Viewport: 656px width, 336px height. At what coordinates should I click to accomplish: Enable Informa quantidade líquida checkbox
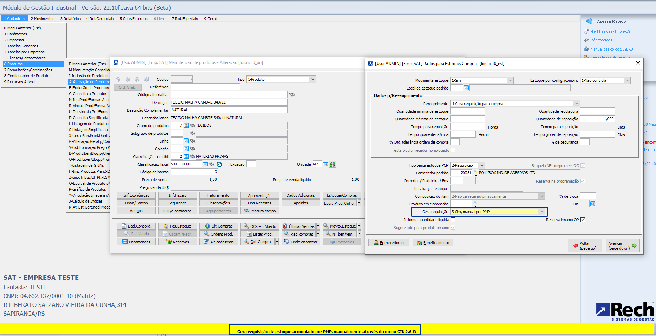coord(453,220)
